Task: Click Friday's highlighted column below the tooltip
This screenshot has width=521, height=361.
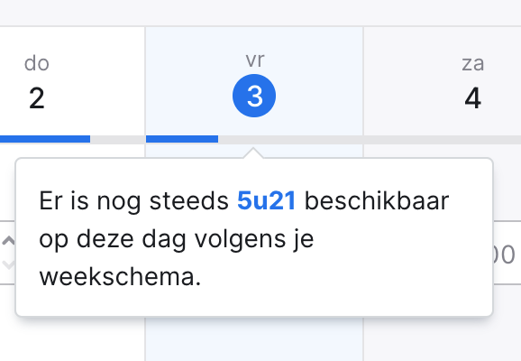Action: pyautogui.click(x=254, y=339)
